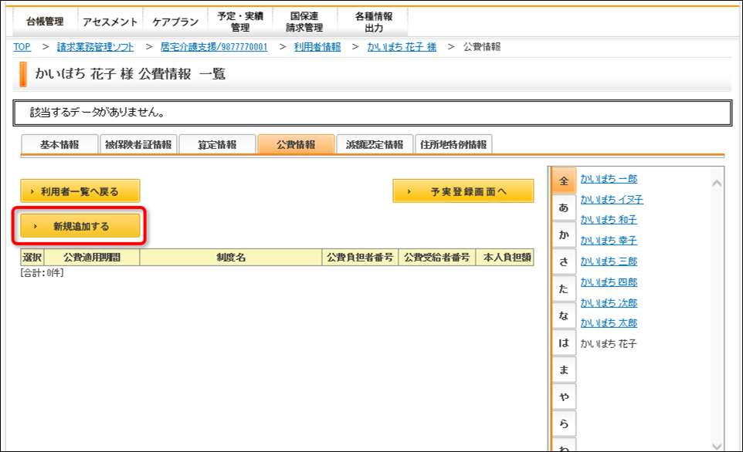743x452 pixels.
Task: Open the 台帳管理 menu
Action: (x=45, y=22)
